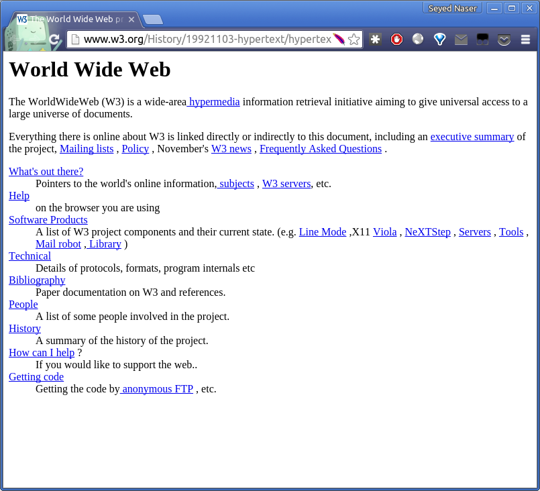Click text 'Paper documentation on W3 and references.'

coord(131,292)
